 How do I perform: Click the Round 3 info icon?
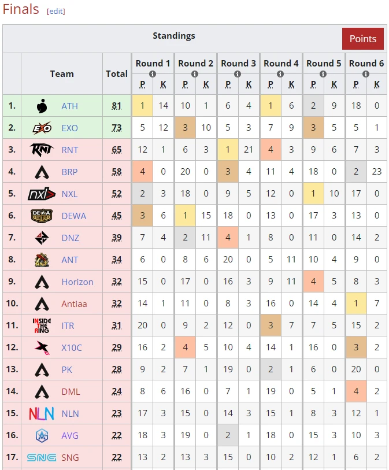(238, 74)
